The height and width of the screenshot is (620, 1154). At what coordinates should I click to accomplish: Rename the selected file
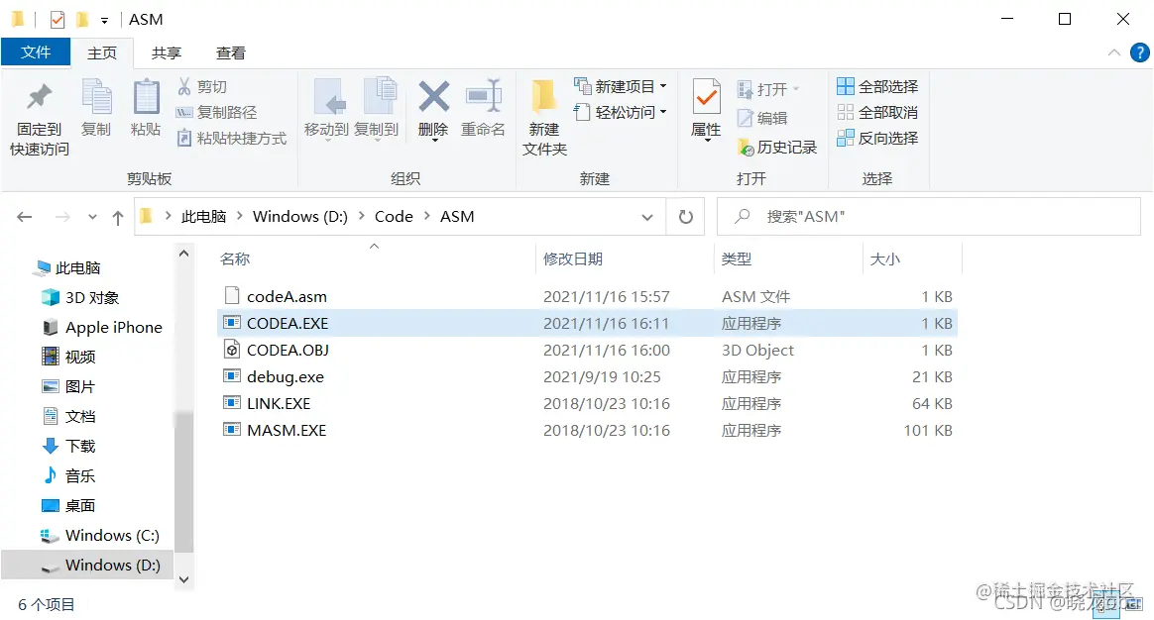click(483, 109)
